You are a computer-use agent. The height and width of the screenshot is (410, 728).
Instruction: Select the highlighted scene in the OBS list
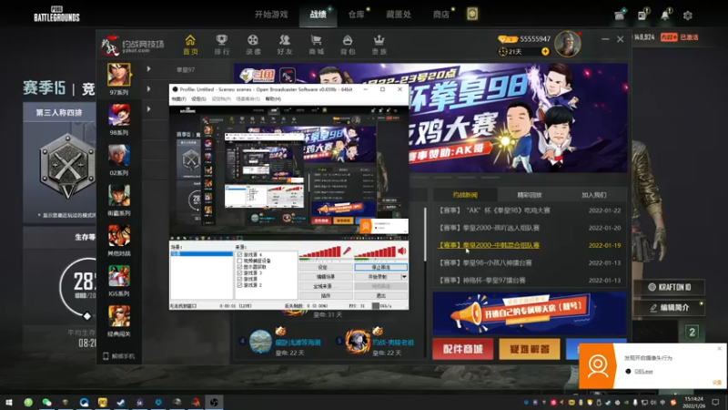coord(202,254)
